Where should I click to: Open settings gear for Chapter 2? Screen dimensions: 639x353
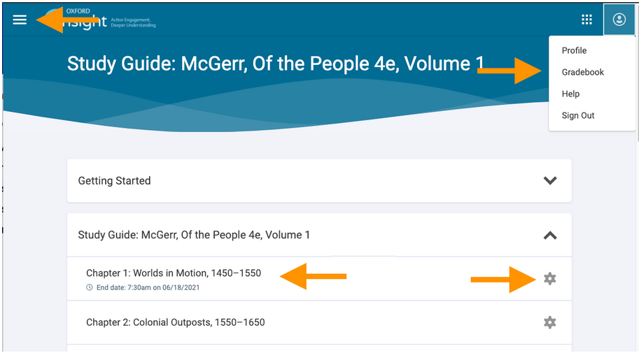(x=549, y=322)
